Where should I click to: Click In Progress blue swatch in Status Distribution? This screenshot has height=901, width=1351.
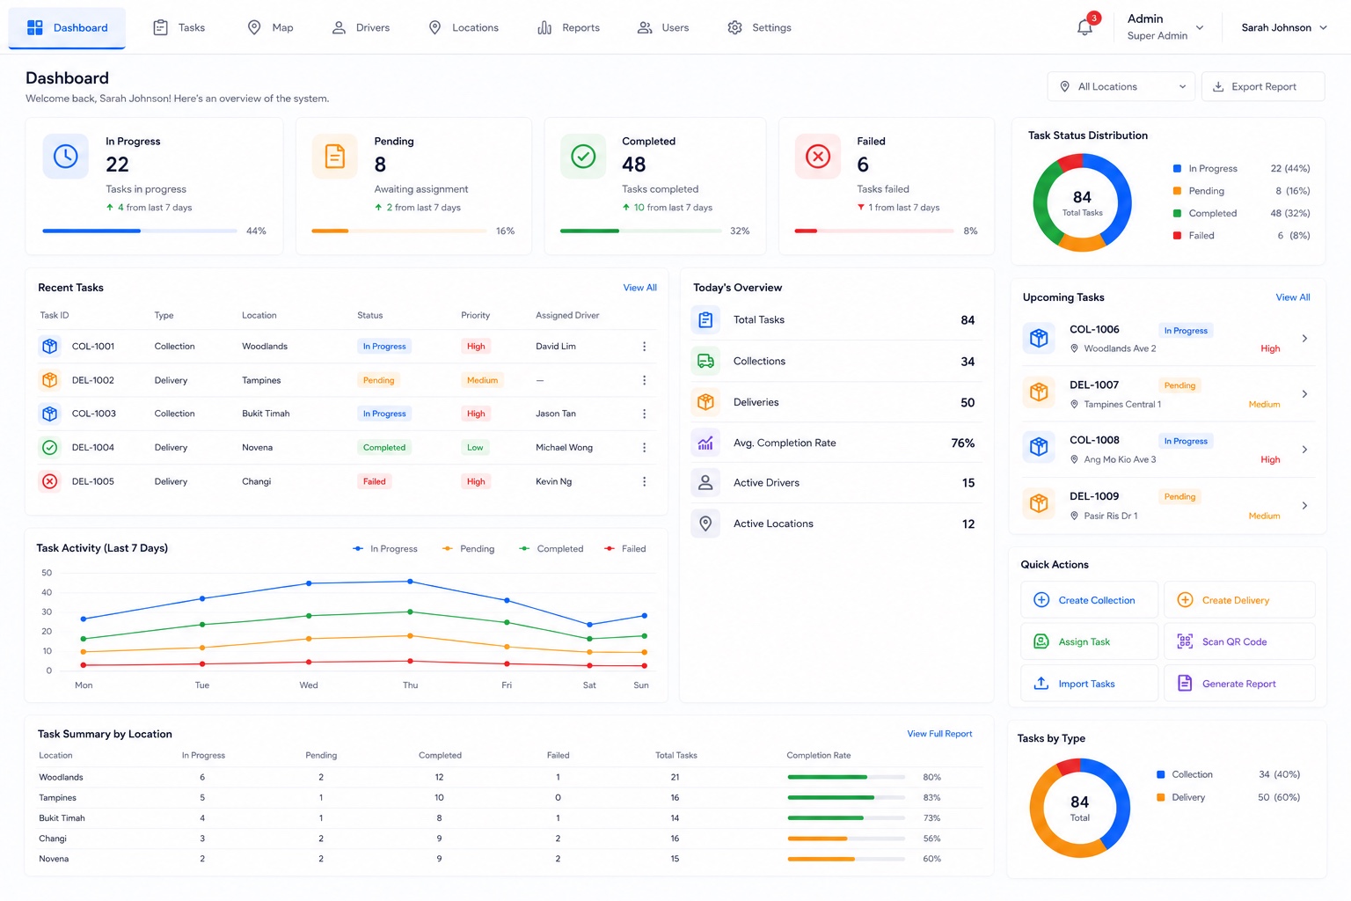[x=1177, y=168]
